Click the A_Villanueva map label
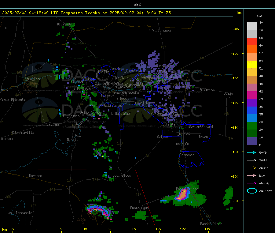Image resolution: width=275 pixels, height=233 pixels. click(159, 31)
